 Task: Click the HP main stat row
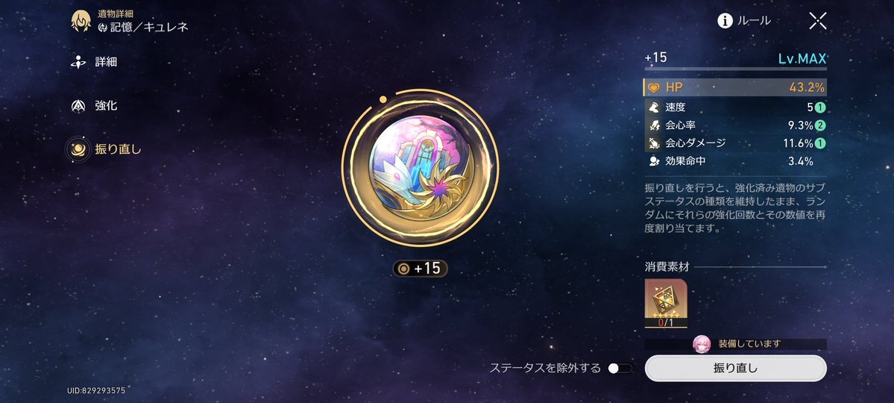tap(735, 87)
